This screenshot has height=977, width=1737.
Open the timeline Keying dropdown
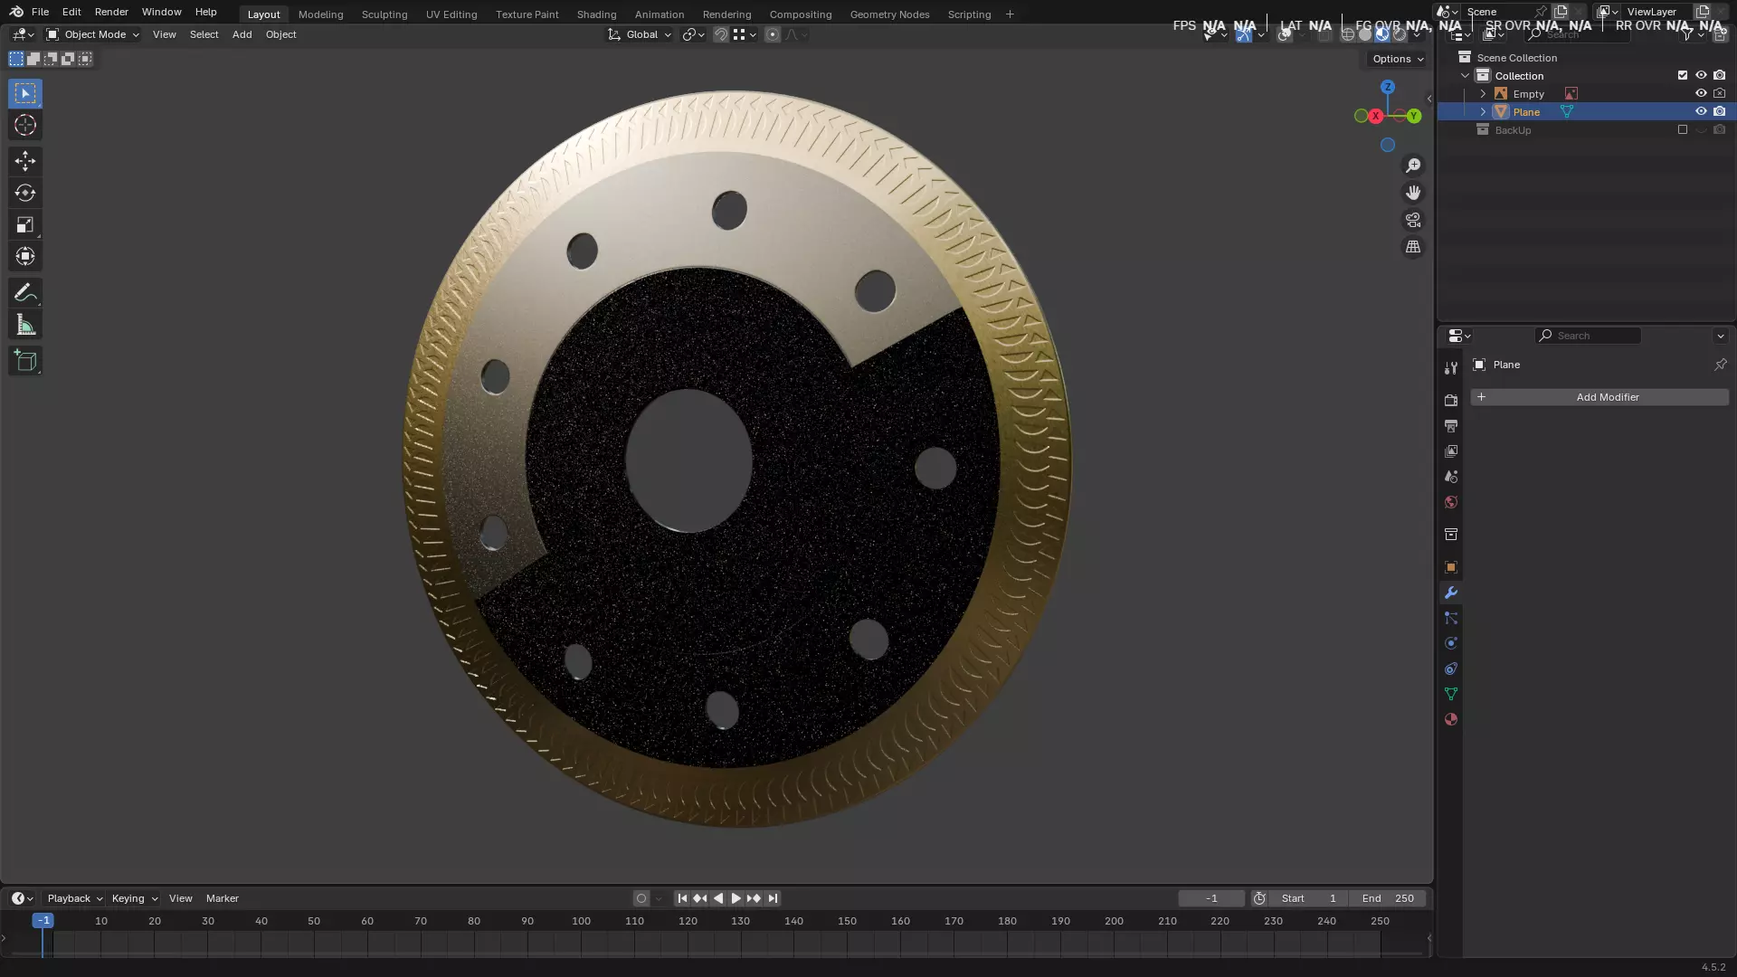point(135,898)
